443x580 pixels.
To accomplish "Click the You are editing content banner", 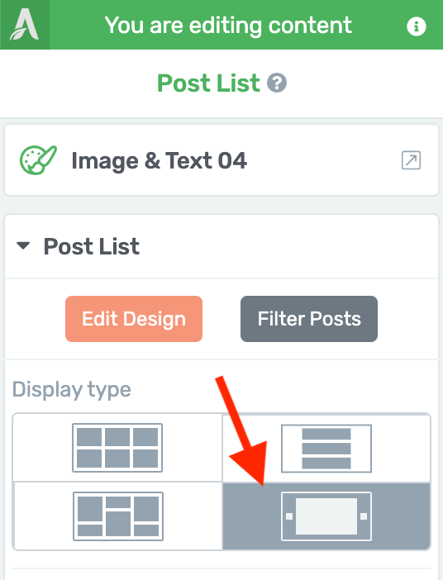I will click(x=228, y=26).
